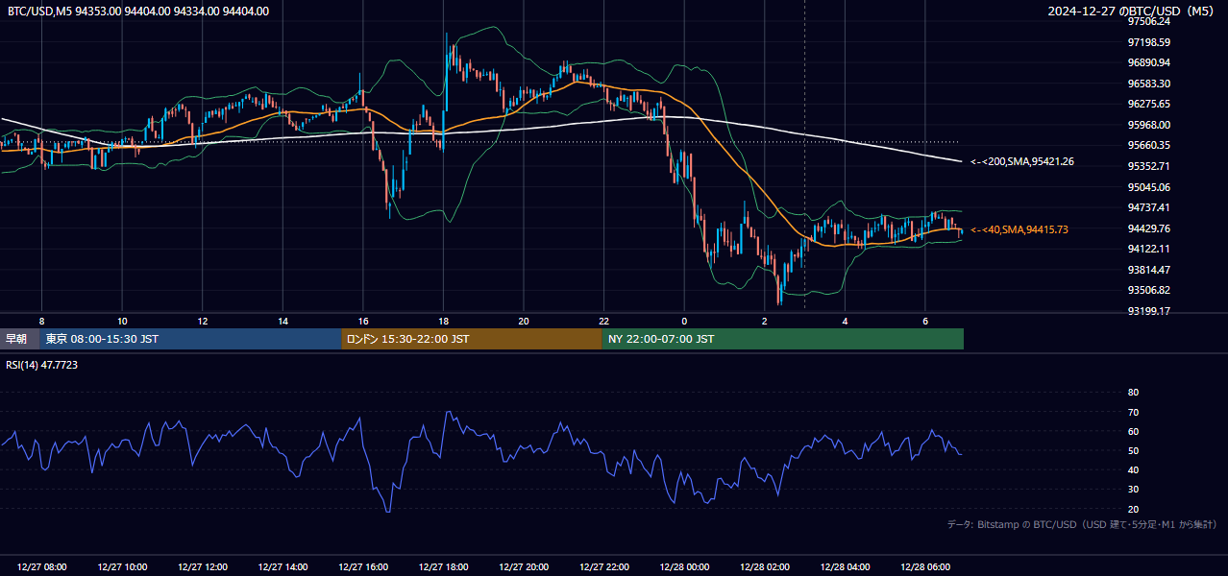The width and height of the screenshot is (1228, 576).
Task: Click RSI axis level 80
Action: [x=1133, y=393]
